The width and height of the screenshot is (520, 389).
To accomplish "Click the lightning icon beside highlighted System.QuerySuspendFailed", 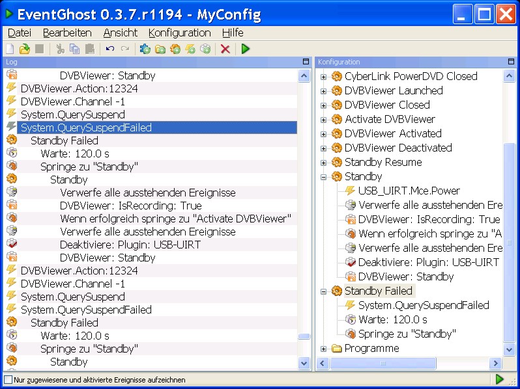I will 12,127.
